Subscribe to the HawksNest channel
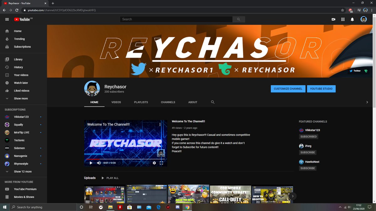The height and width of the screenshot is (211, 376). (x=308, y=168)
